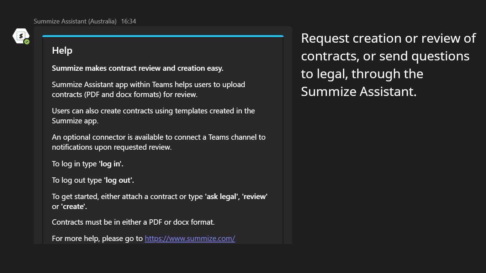
Task: Click the 16:34 message timestamp
Action: coord(128,21)
